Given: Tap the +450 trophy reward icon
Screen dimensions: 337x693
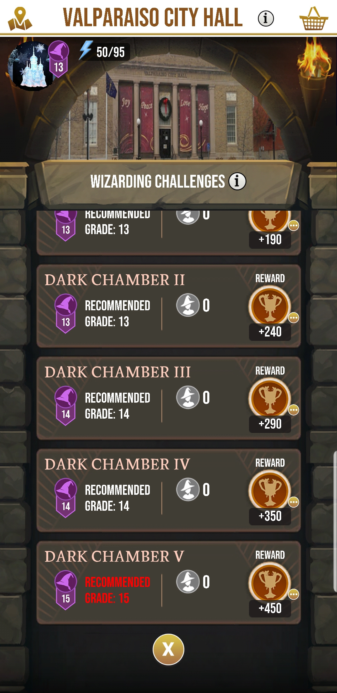Looking at the screenshot, I should pyautogui.click(x=270, y=583).
